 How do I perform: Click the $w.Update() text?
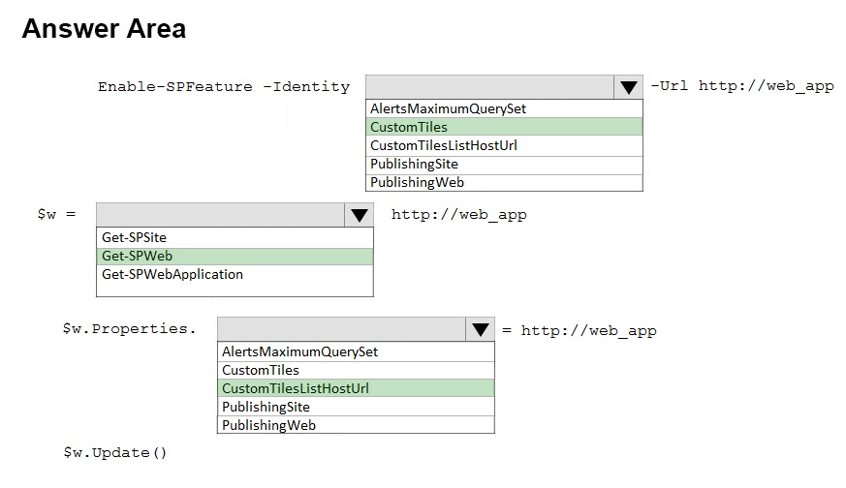[115, 452]
